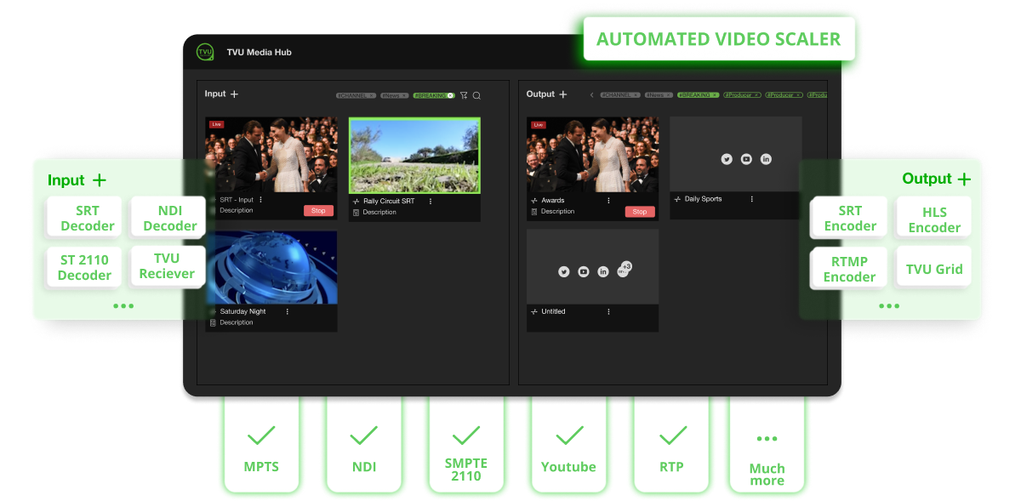Select the MPTS format card
This screenshot has height=501, width=1021.
(x=261, y=445)
